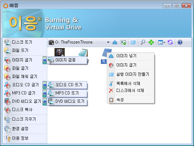Maximize the 이응 window
The height and width of the screenshot is (146, 194).
pyautogui.click(x=177, y=6)
